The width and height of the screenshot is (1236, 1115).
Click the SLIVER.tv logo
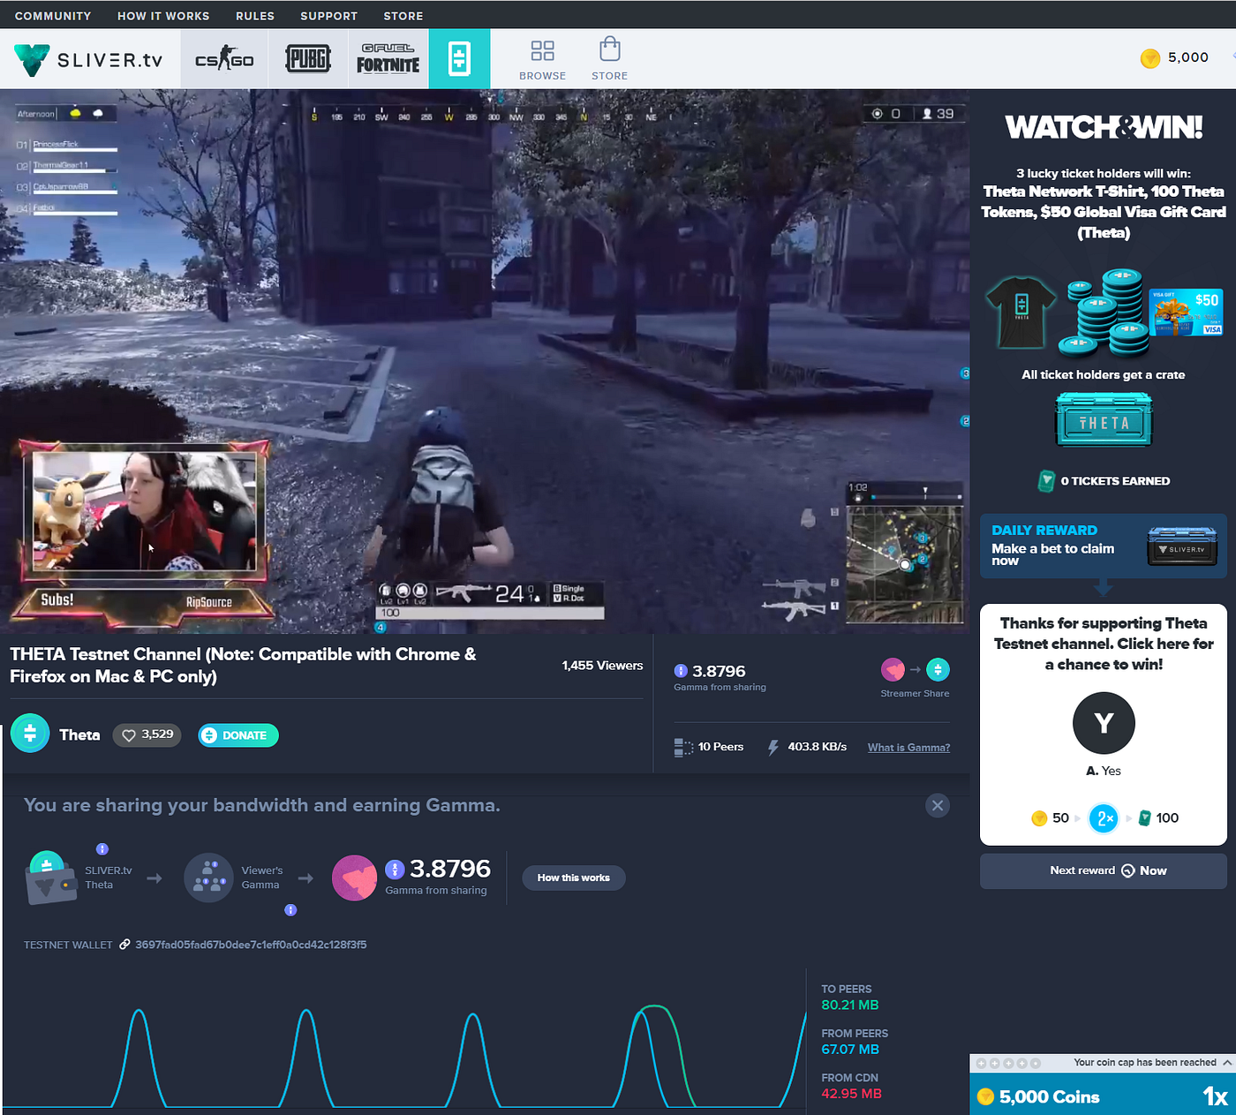[x=88, y=59]
